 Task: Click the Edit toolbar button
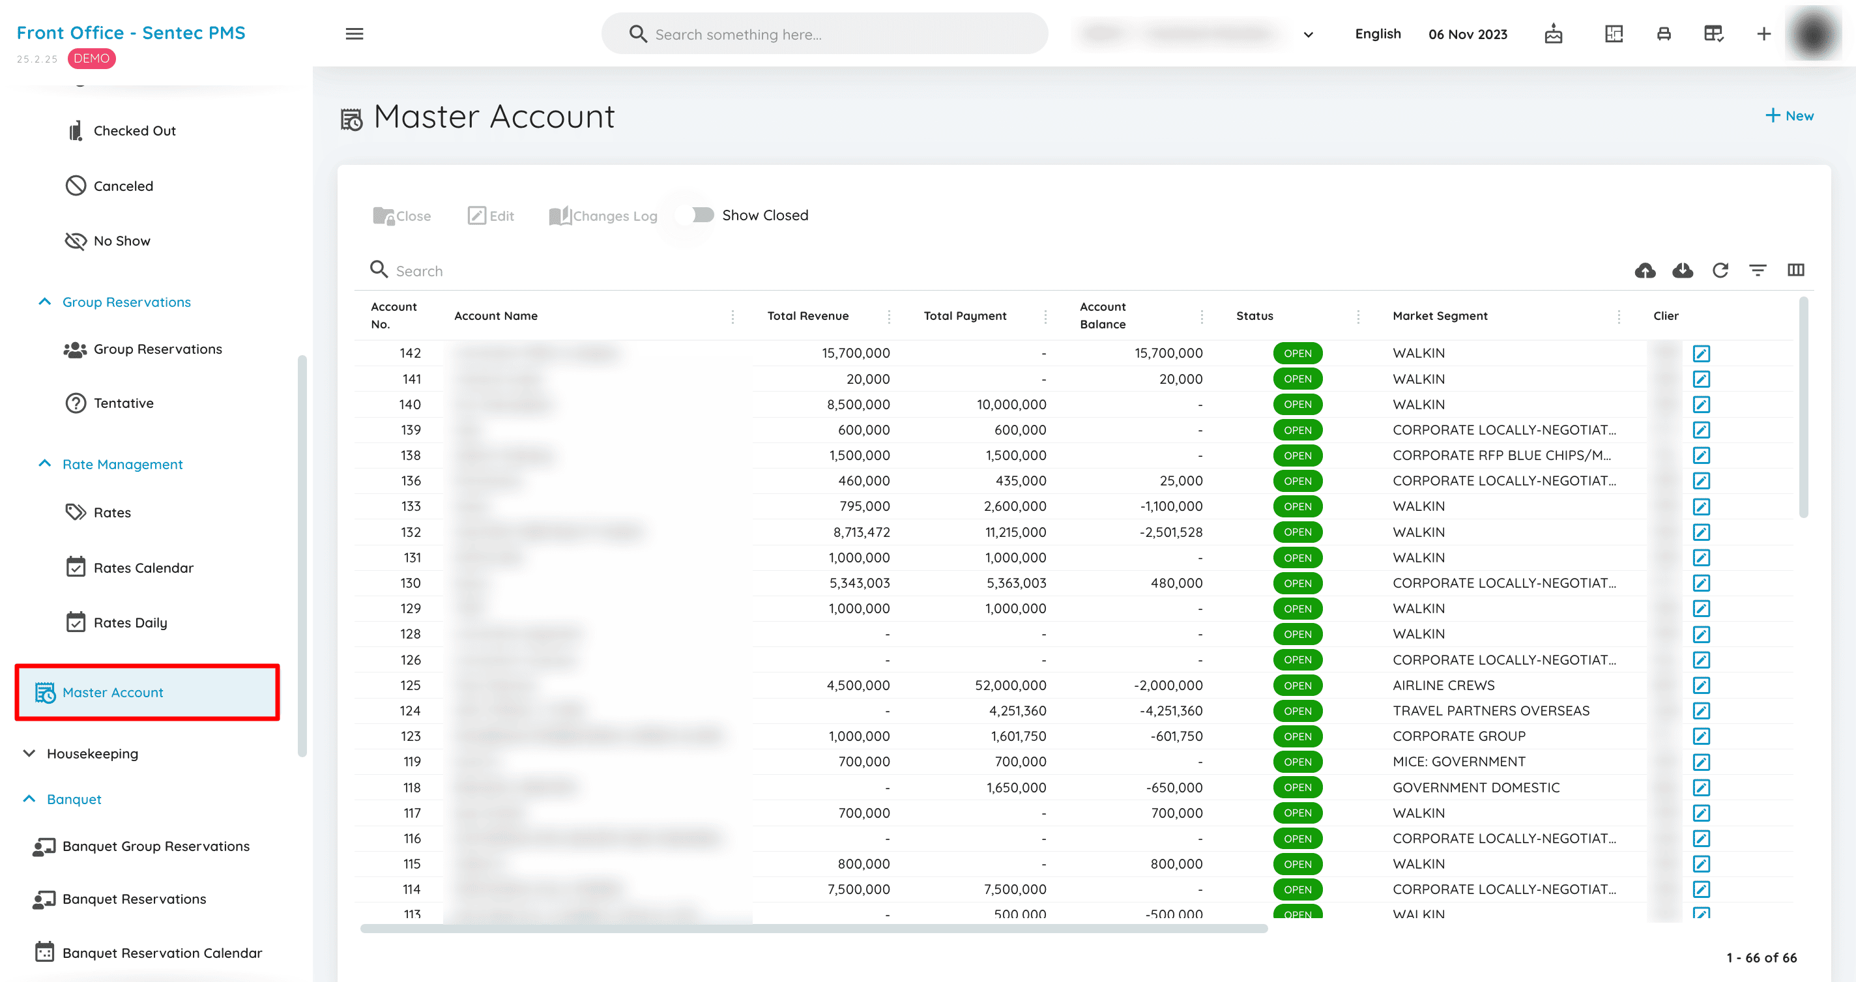coord(491,216)
